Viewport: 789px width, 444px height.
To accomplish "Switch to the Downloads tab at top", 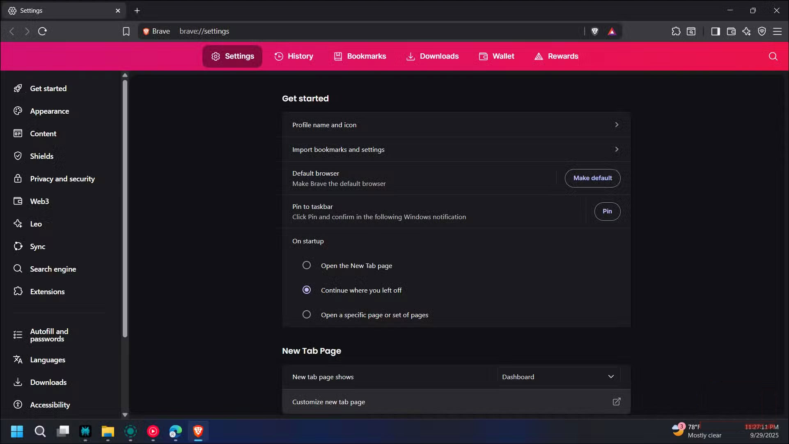I will click(432, 56).
